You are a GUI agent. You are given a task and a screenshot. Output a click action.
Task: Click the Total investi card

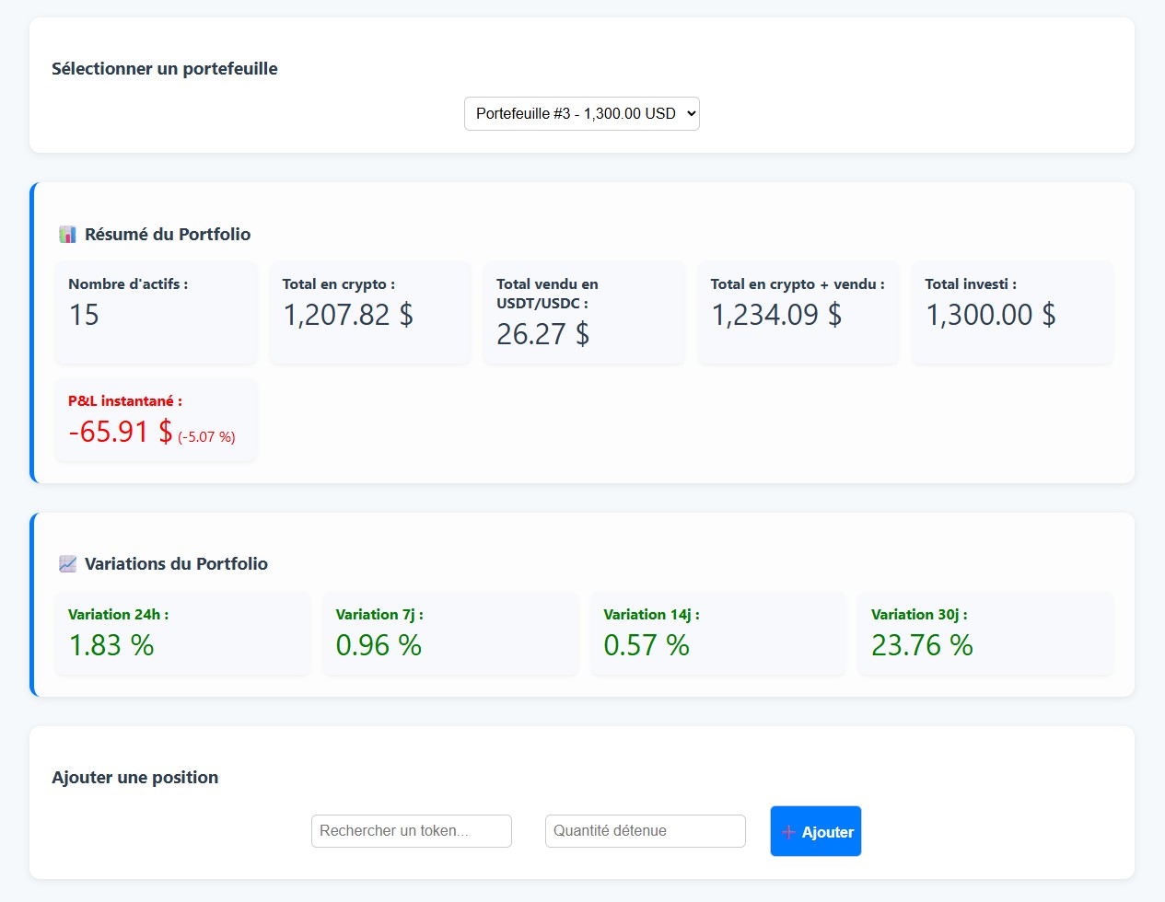pyautogui.click(x=1012, y=313)
